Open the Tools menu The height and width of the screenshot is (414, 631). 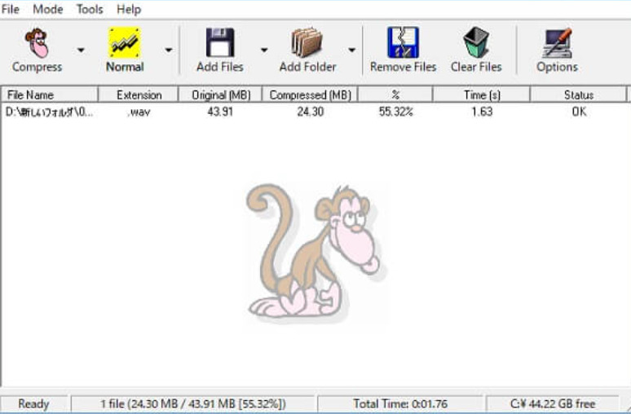[90, 9]
